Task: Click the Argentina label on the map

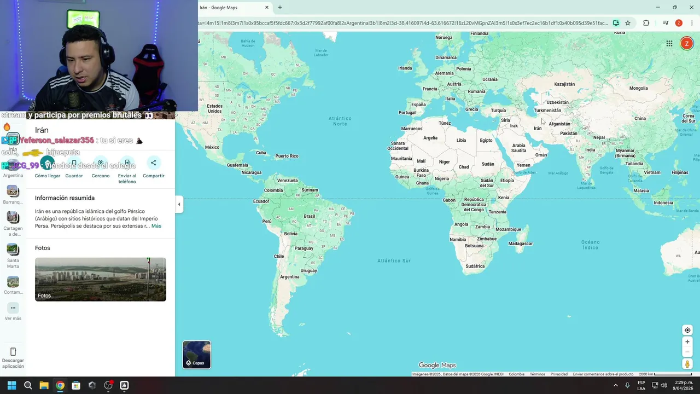Action: [x=289, y=277]
